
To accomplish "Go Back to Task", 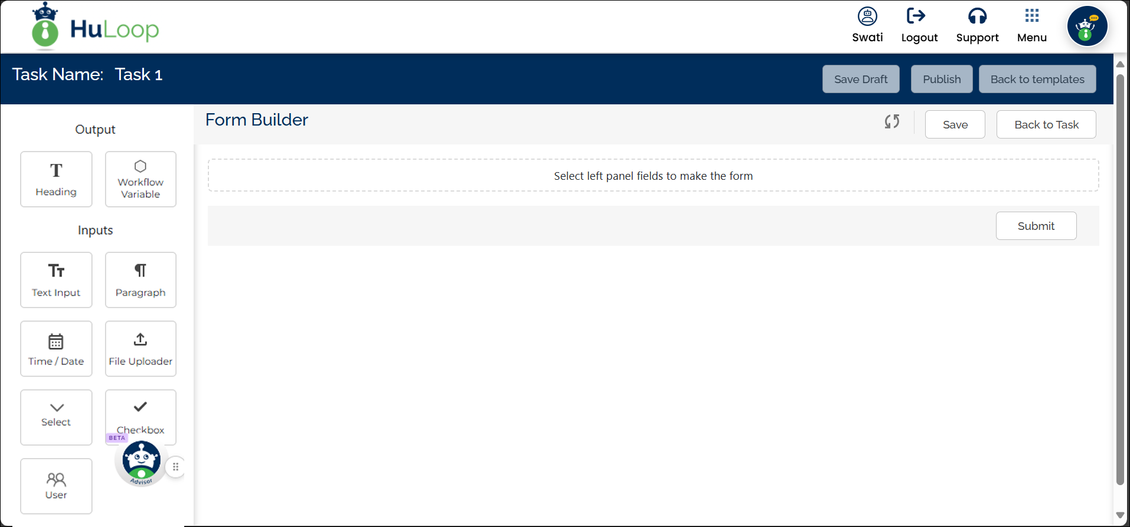I will tap(1046, 124).
